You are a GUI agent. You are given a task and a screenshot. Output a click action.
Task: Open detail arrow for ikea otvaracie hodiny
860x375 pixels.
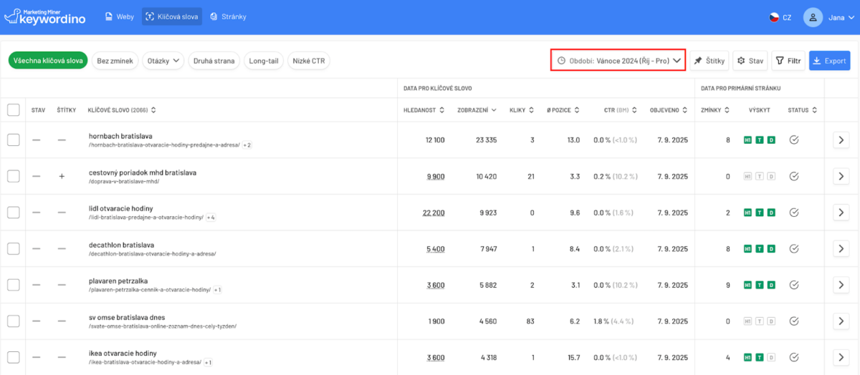[841, 357]
